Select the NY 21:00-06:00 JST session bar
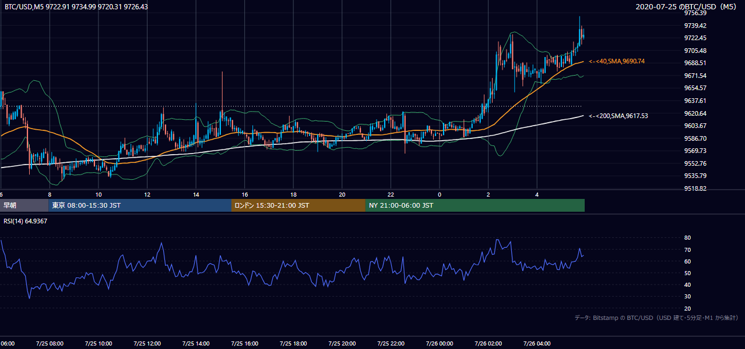This screenshot has height=349, width=745. tap(475, 205)
